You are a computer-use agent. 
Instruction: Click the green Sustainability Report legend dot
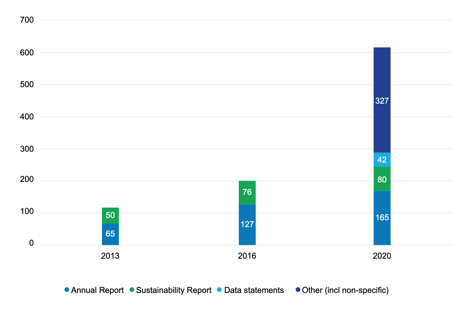(x=132, y=290)
